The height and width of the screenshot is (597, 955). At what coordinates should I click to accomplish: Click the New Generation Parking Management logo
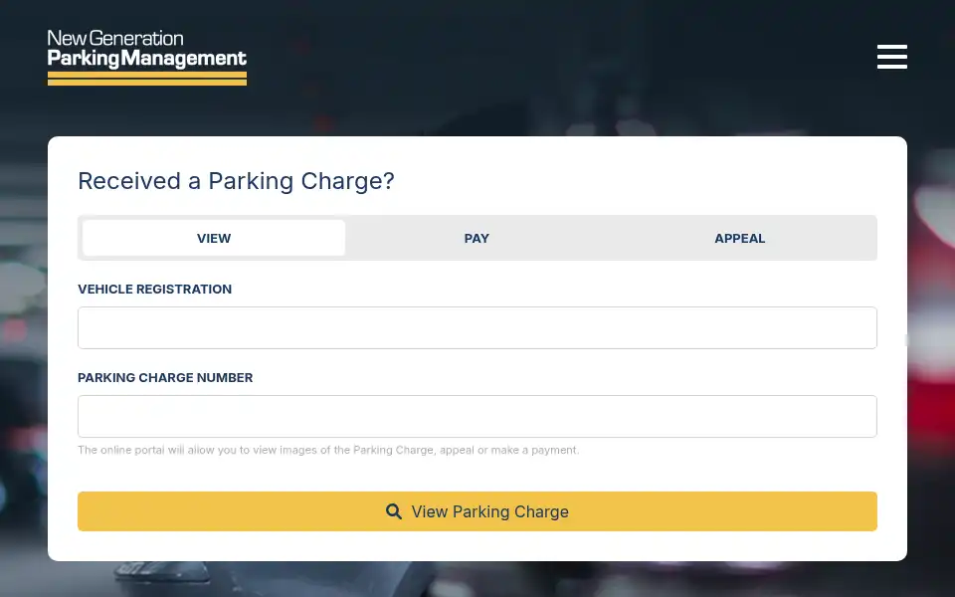click(x=147, y=58)
